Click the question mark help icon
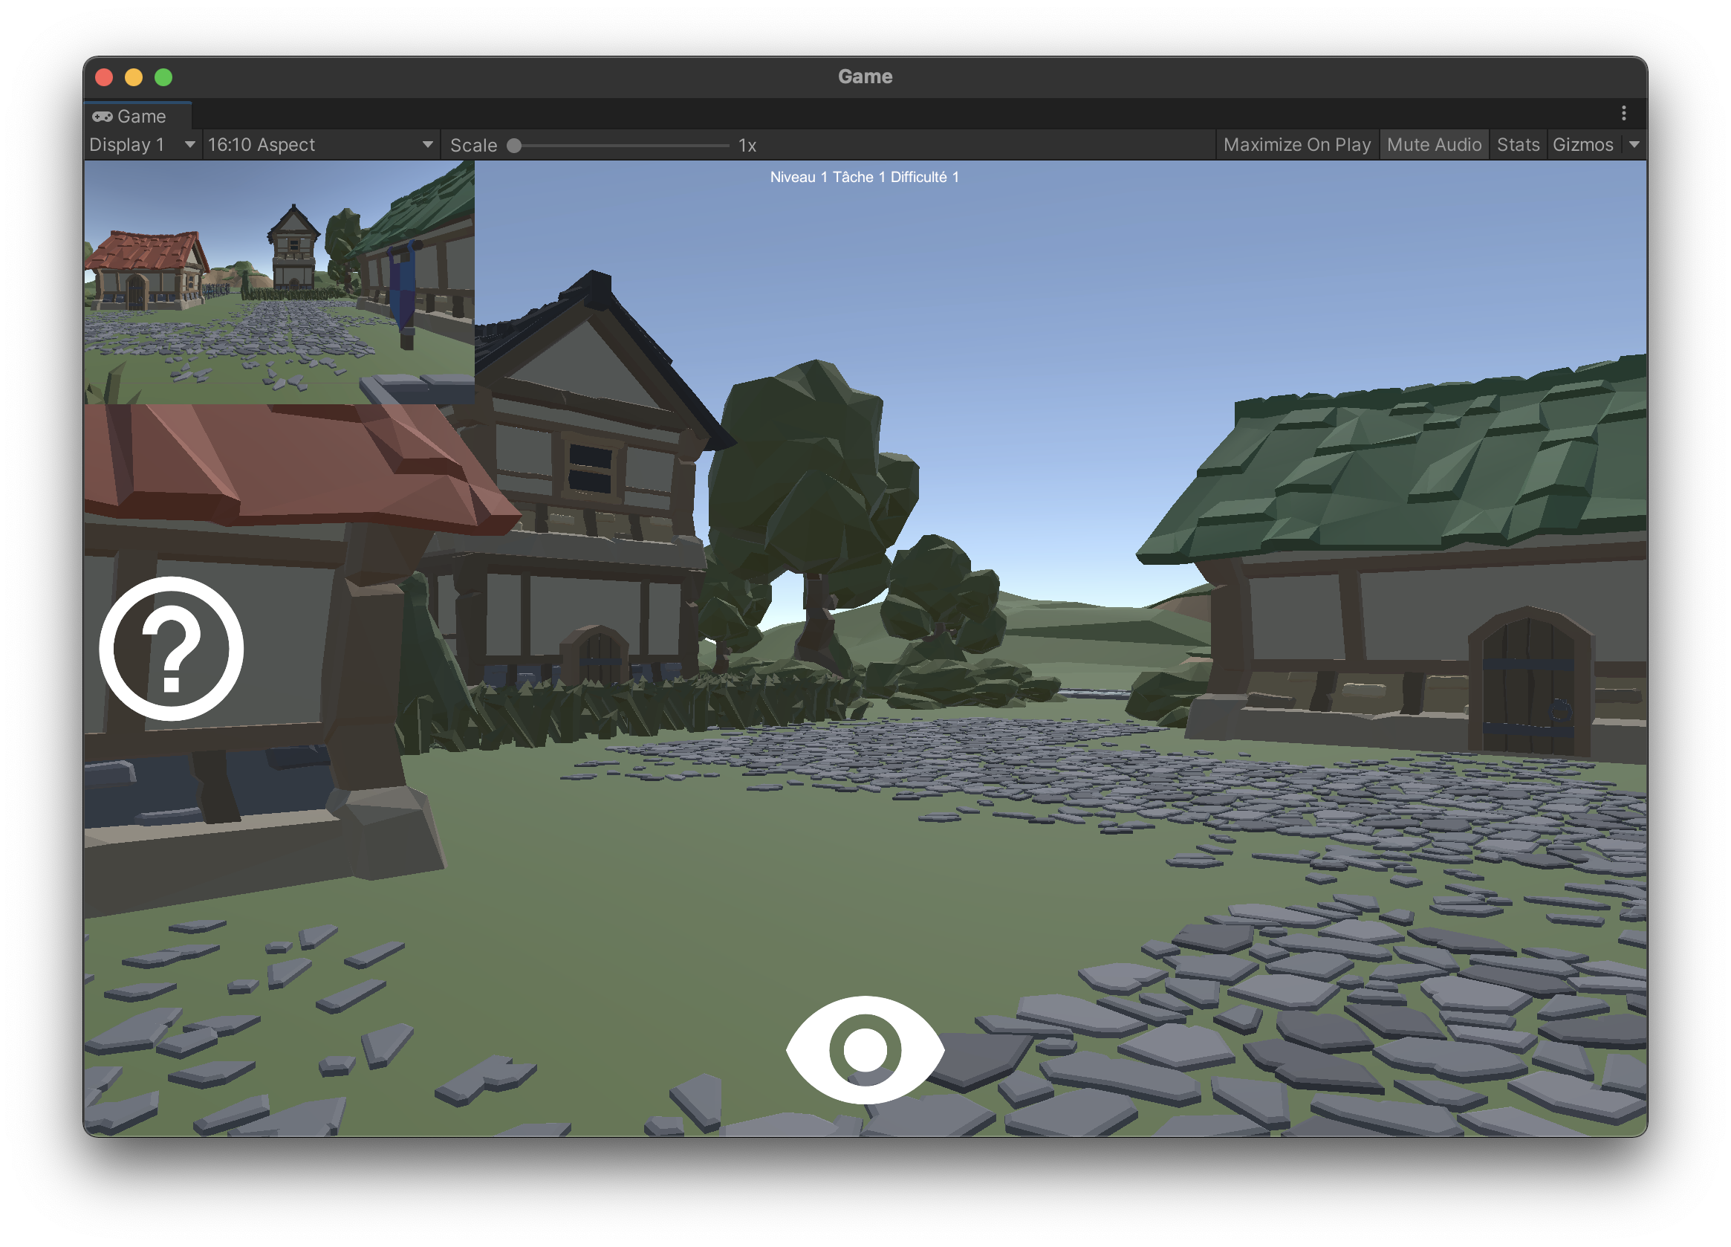1731x1247 pixels. click(x=171, y=648)
